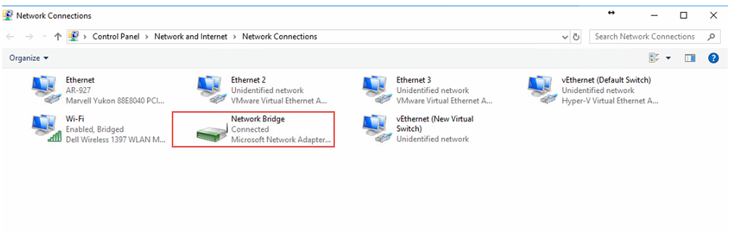732x234 pixels.
Task: Select vEthernet (Default Switch) adapter icon
Action: tap(541, 90)
